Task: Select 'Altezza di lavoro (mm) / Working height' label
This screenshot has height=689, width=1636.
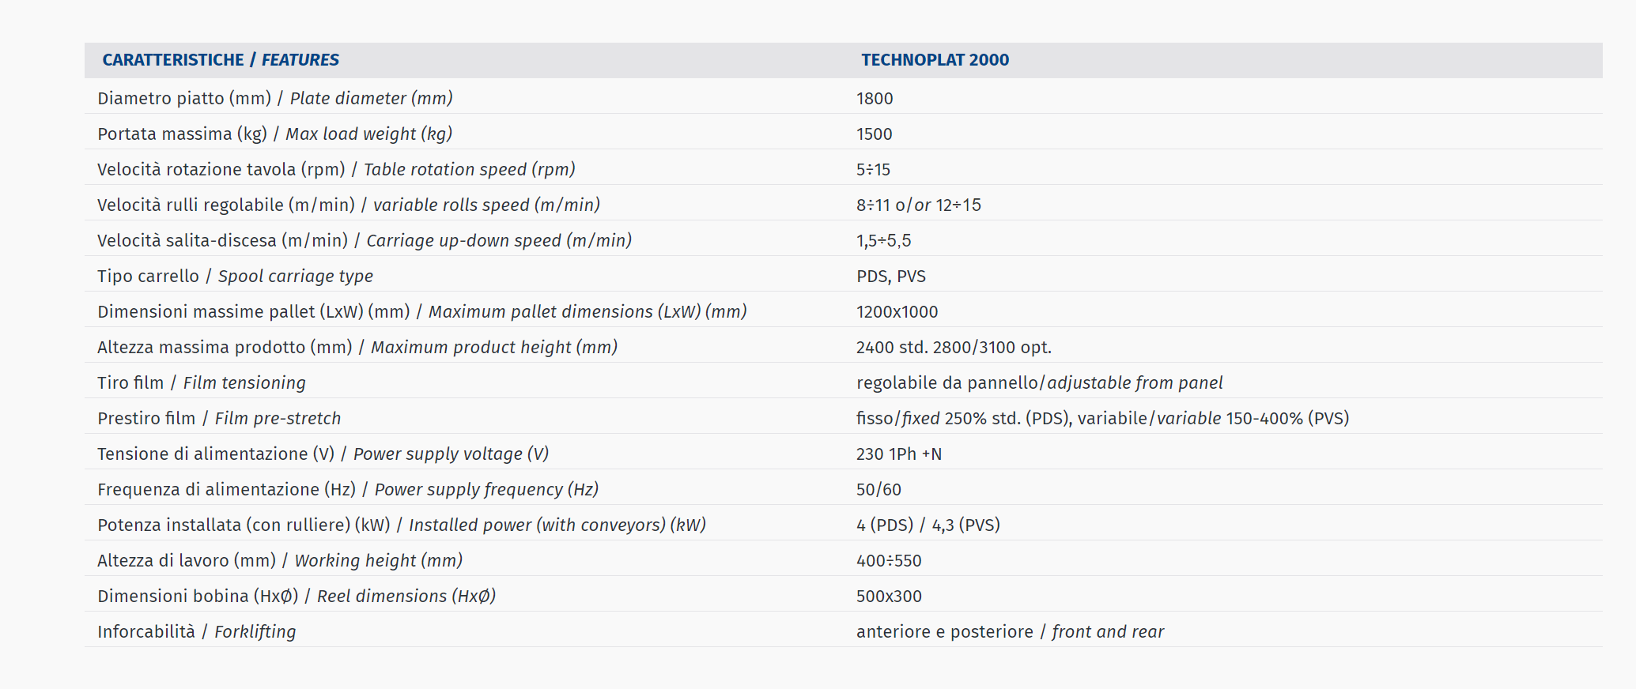Action: pyautogui.click(x=280, y=561)
